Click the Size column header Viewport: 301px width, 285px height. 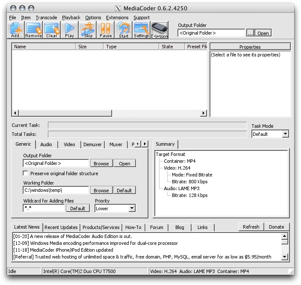pyautogui.click(x=89, y=47)
